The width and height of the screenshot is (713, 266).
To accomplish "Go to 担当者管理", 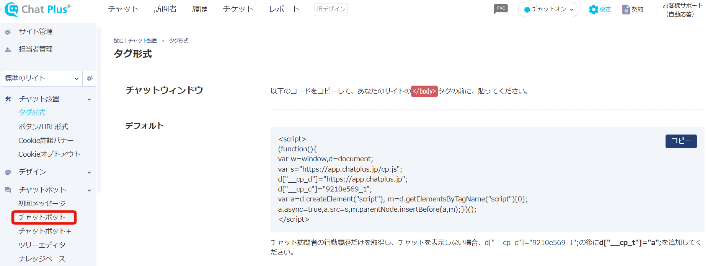I will point(36,49).
